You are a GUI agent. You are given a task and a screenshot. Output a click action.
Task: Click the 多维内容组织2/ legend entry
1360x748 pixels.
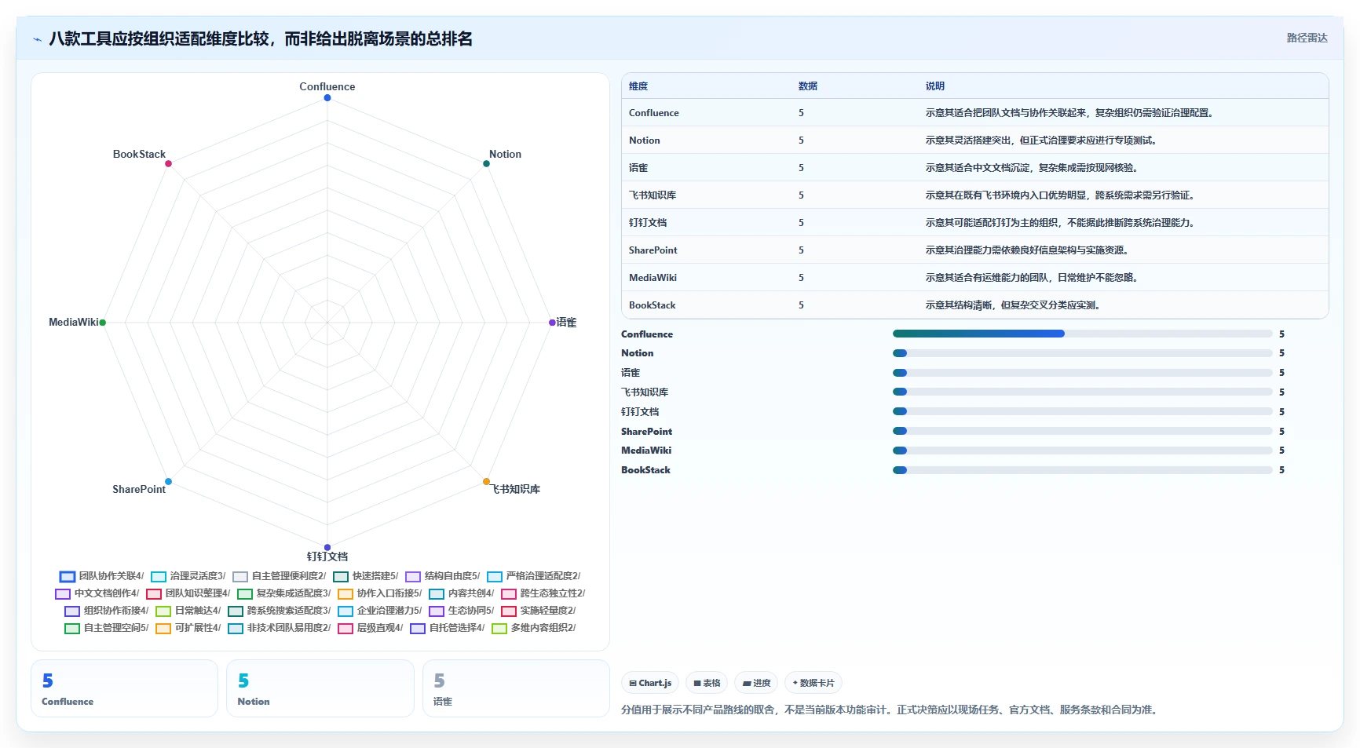pos(534,628)
